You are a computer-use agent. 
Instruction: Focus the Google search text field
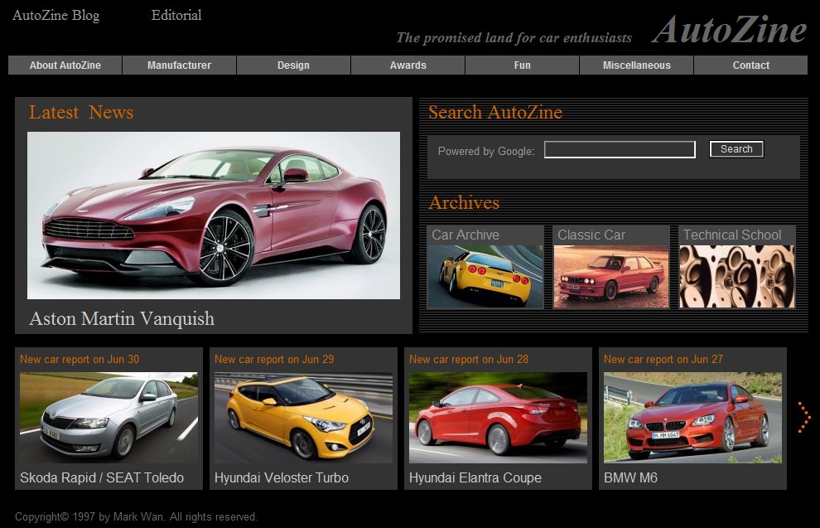(620, 150)
